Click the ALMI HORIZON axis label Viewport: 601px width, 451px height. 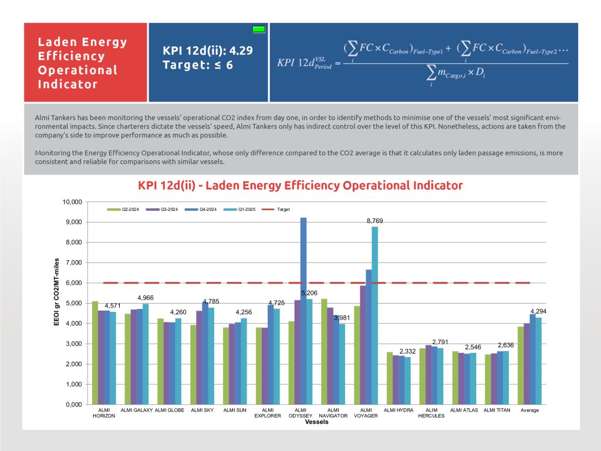click(x=104, y=413)
